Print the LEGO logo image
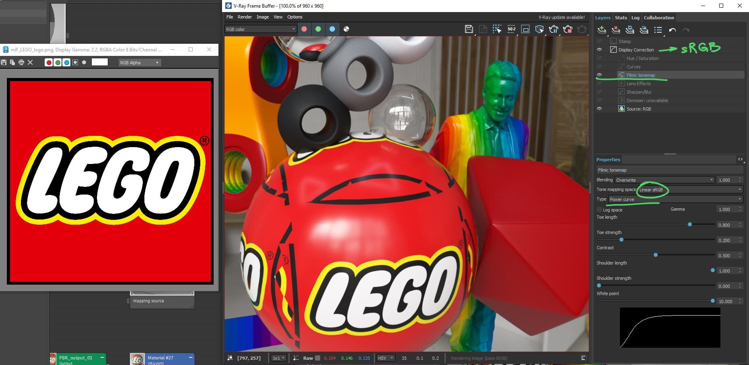Viewport: 749px width, 365px height. (x=21, y=62)
